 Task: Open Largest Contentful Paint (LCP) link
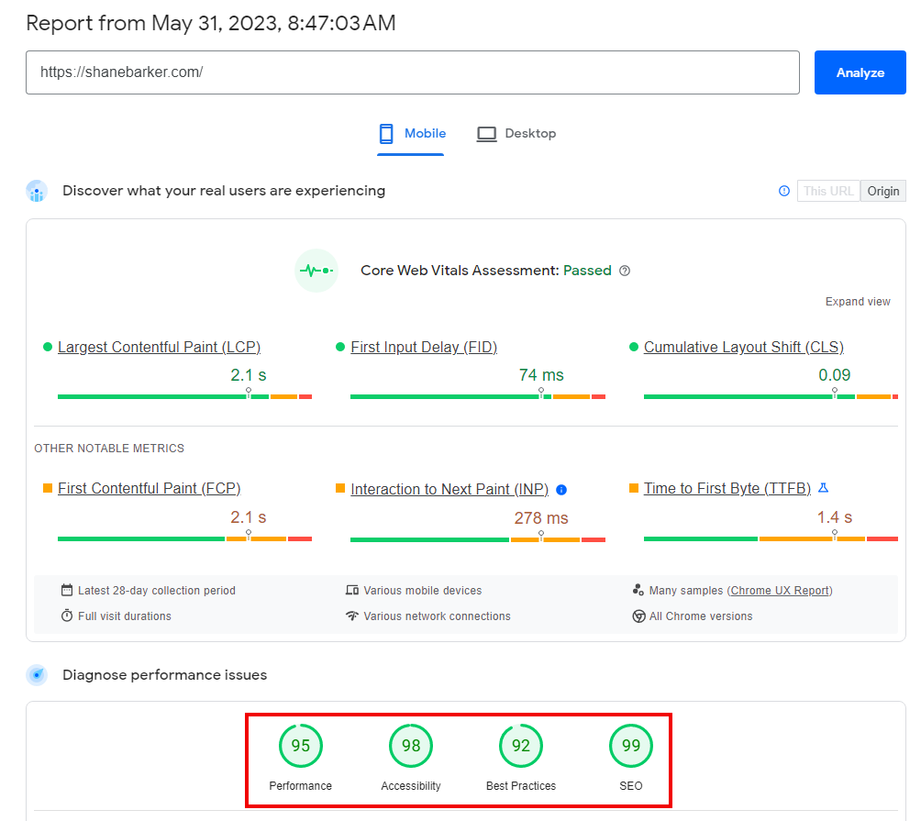pos(160,347)
